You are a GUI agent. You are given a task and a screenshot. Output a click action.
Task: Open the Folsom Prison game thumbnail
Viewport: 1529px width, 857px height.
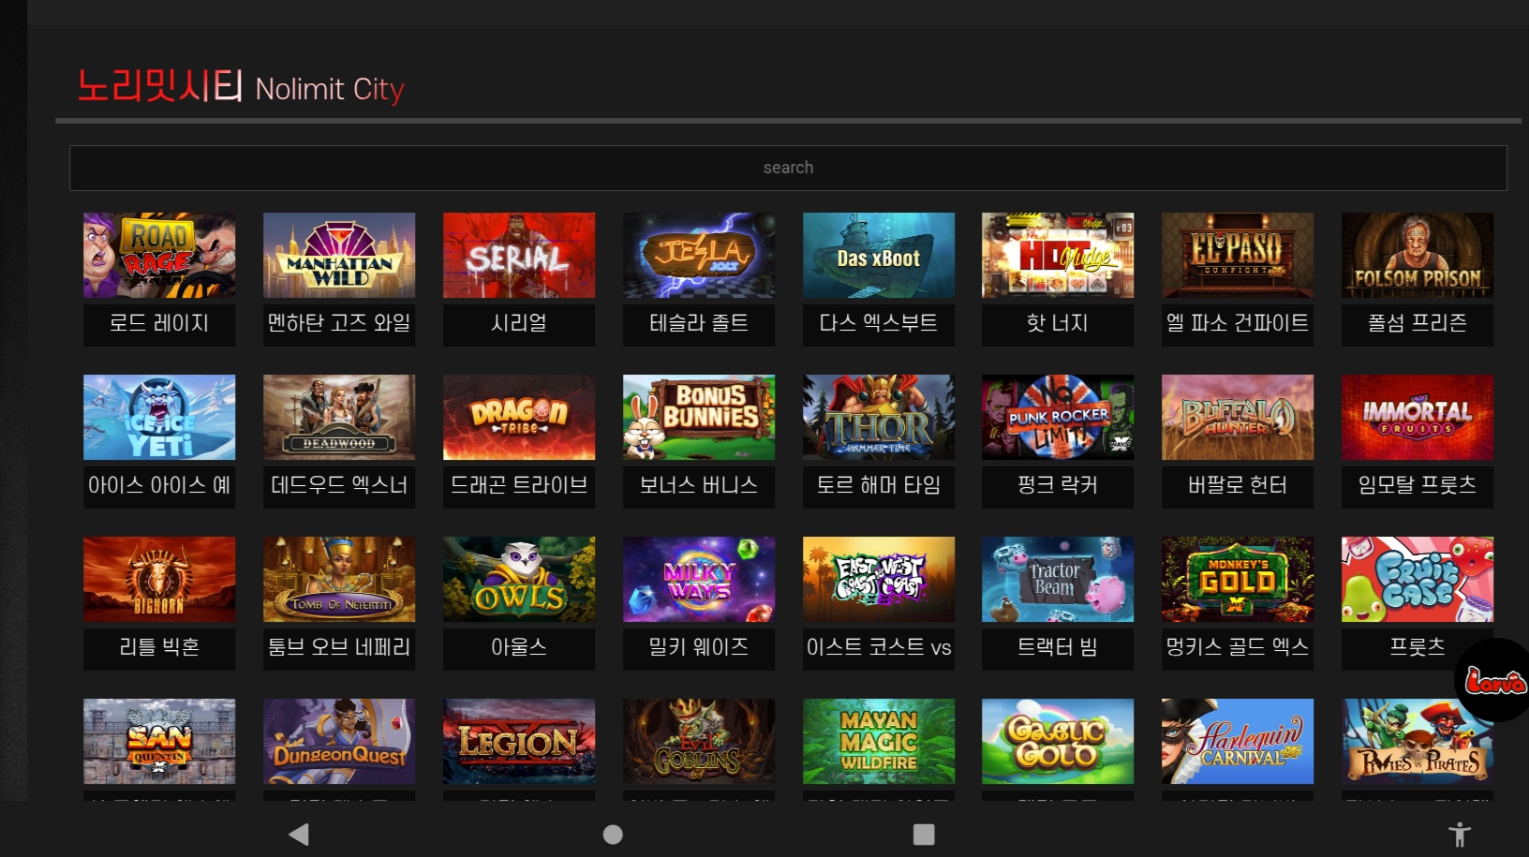tap(1418, 255)
